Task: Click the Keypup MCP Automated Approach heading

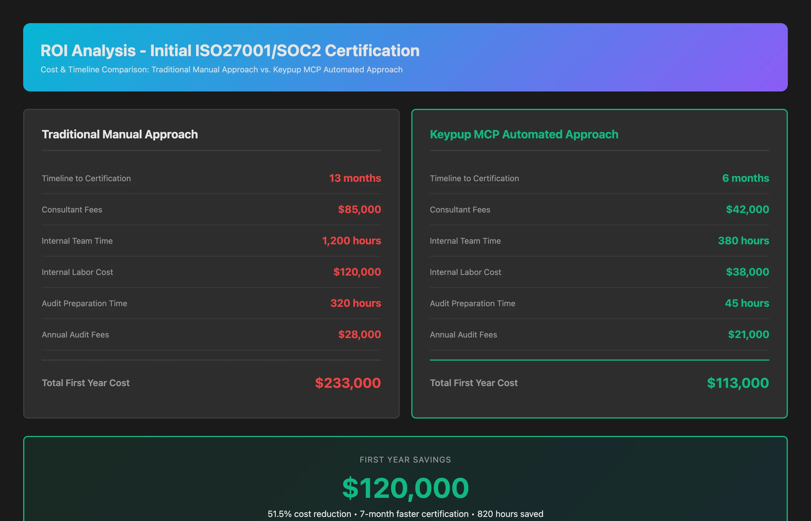Action: (x=524, y=134)
